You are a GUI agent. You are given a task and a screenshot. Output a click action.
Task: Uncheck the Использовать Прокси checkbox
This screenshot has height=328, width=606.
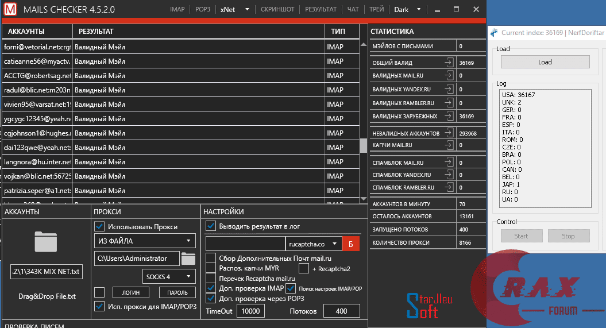tap(99, 226)
